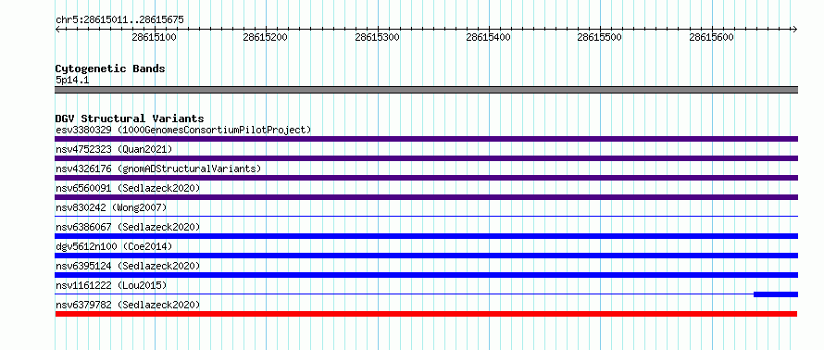Click ruler position 28615200
This screenshot has width=824, height=350.
(266, 37)
